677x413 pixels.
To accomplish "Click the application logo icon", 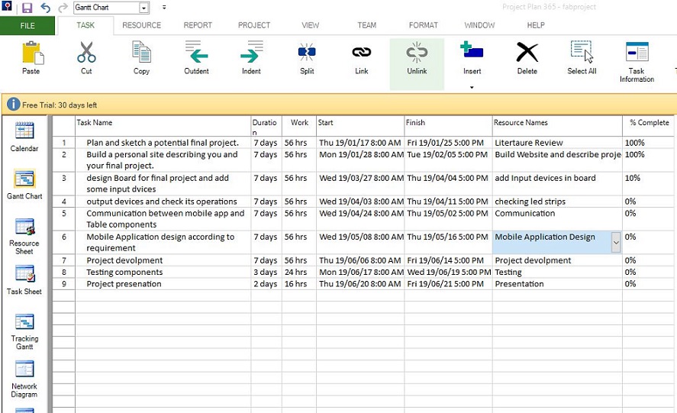I will pyautogui.click(x=8, y=6).
